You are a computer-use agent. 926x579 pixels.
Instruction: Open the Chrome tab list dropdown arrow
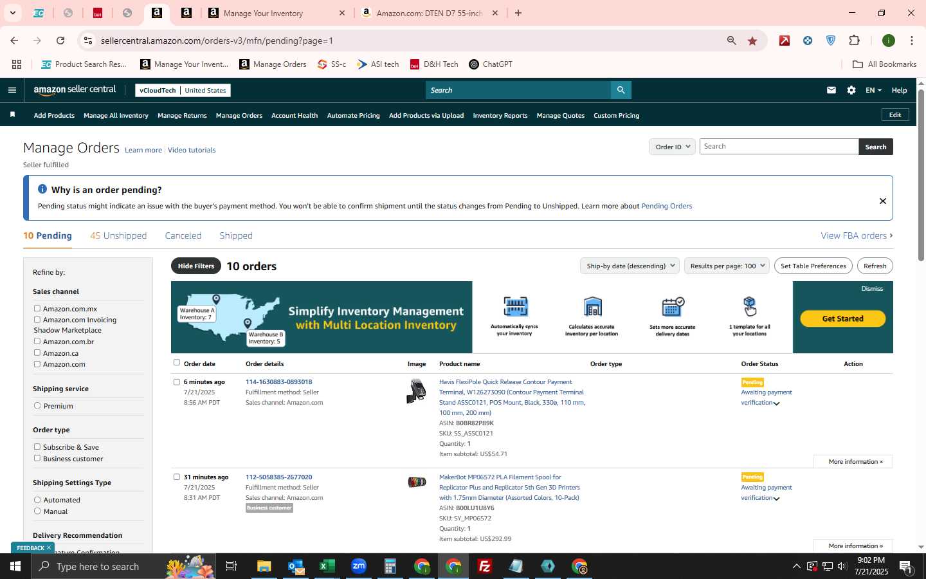point(12,13)
